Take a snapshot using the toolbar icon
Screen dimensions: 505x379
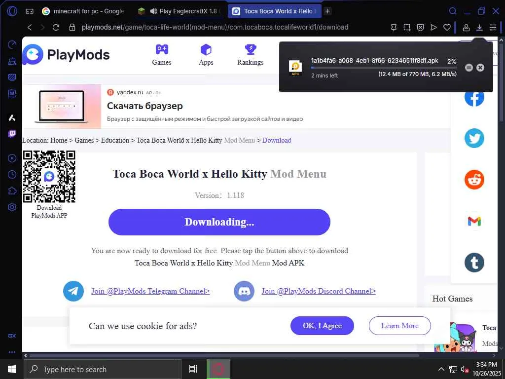point(407,28)
